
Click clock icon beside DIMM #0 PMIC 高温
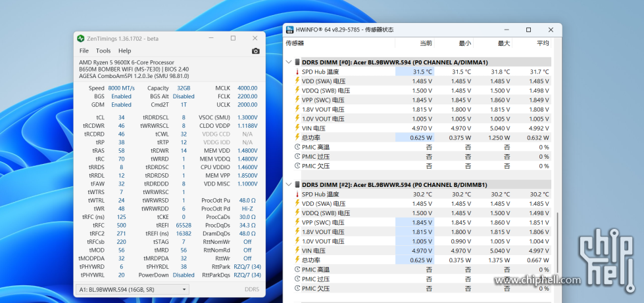pos(297,147)
